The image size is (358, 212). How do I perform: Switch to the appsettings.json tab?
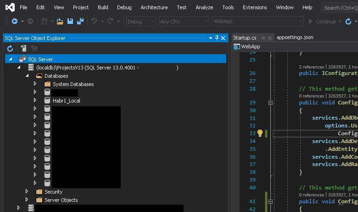295,38
